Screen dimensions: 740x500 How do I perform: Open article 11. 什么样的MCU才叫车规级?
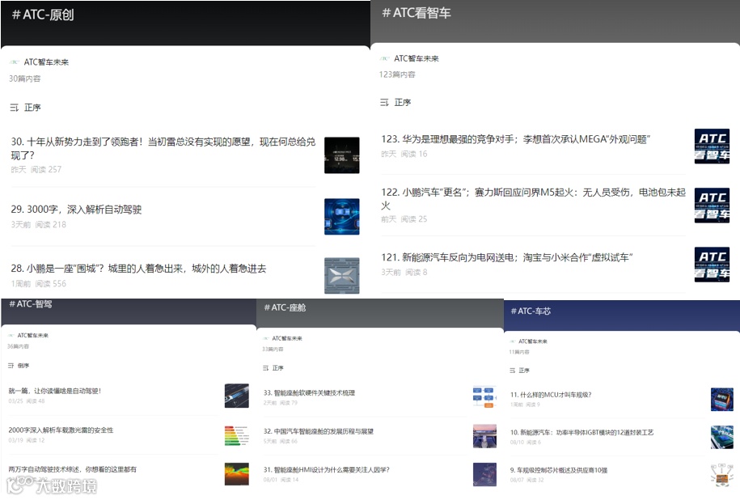[x=551, y=395]
